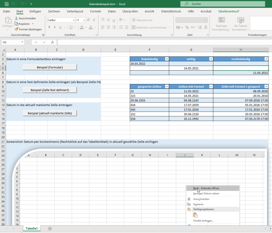This screenshot has width=272, height=233.
Task: Toggle bold formatting (F)
Action: 49,27
